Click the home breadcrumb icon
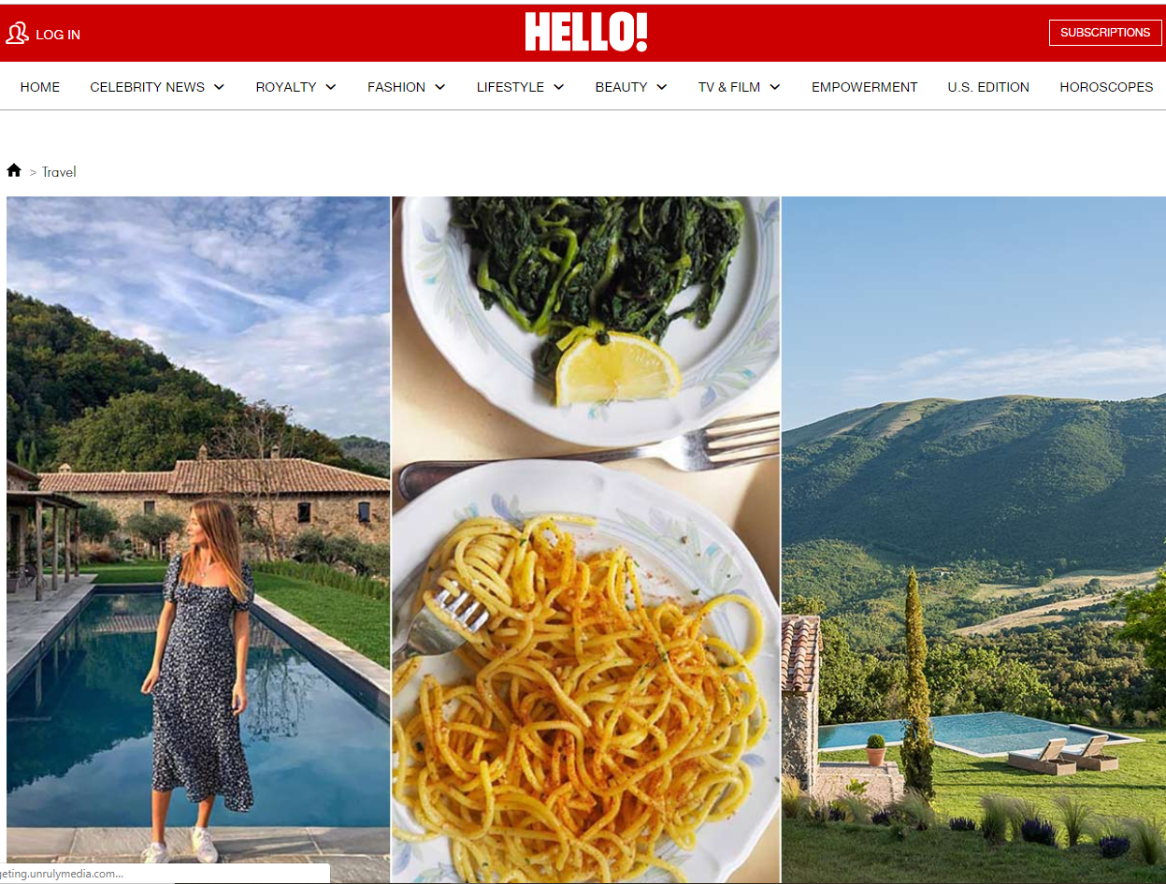Image resolution: width=1166 pixels, height=884 pixels. point(14,170)
